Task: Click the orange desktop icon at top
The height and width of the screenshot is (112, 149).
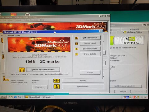Action: 13,14
